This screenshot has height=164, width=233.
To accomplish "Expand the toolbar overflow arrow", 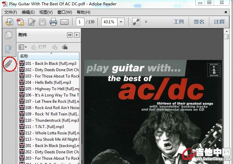I will [146, 22].
